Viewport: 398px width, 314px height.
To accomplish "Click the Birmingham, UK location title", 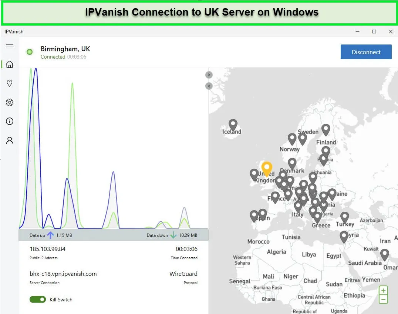I will point(65,49).
